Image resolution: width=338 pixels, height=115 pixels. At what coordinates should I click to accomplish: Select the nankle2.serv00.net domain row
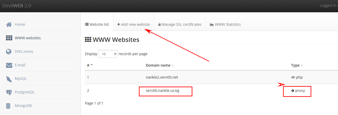pyautogui.click(x=162, y=77)
